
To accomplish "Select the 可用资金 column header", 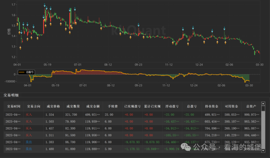I will (x=231, y=106).
